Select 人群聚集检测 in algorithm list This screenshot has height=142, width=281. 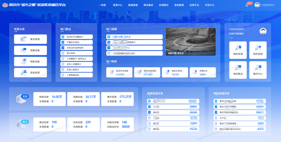click(x=76, y=75)
